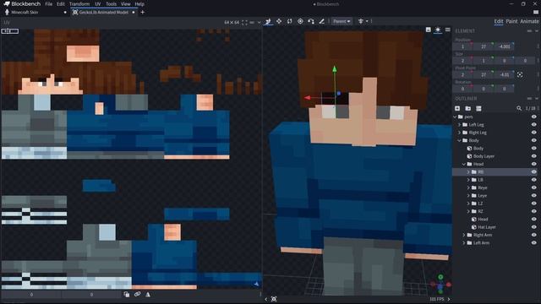
Task: Open the Transform menu
Action: click(x=79, y=4)
